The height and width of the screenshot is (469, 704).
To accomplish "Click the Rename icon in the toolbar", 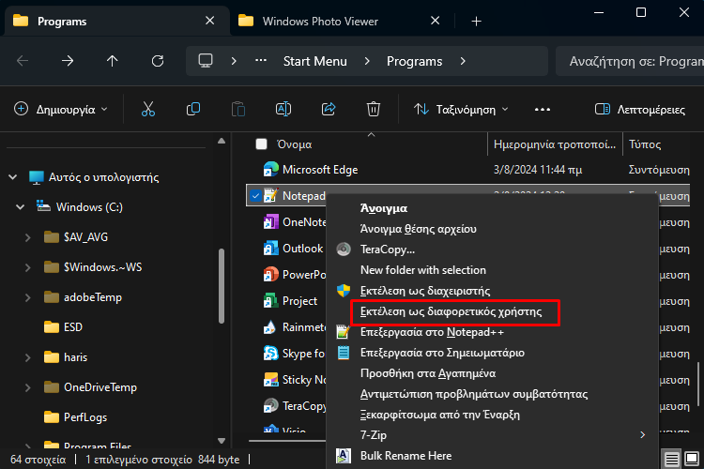I will (283, 109).
